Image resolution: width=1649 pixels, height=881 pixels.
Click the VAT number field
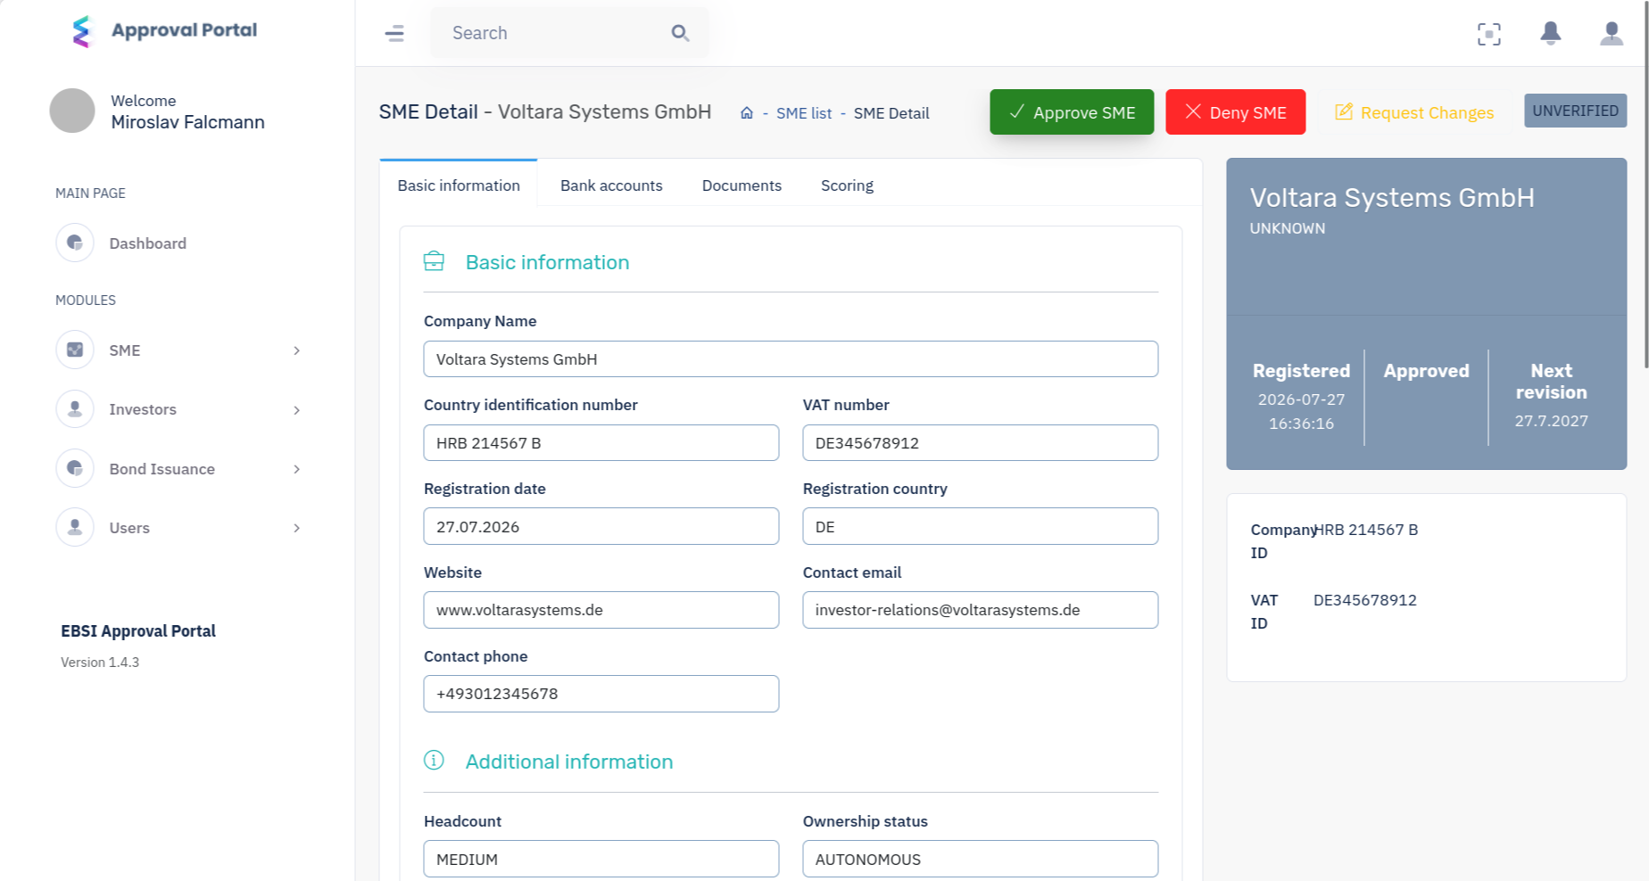980,443
